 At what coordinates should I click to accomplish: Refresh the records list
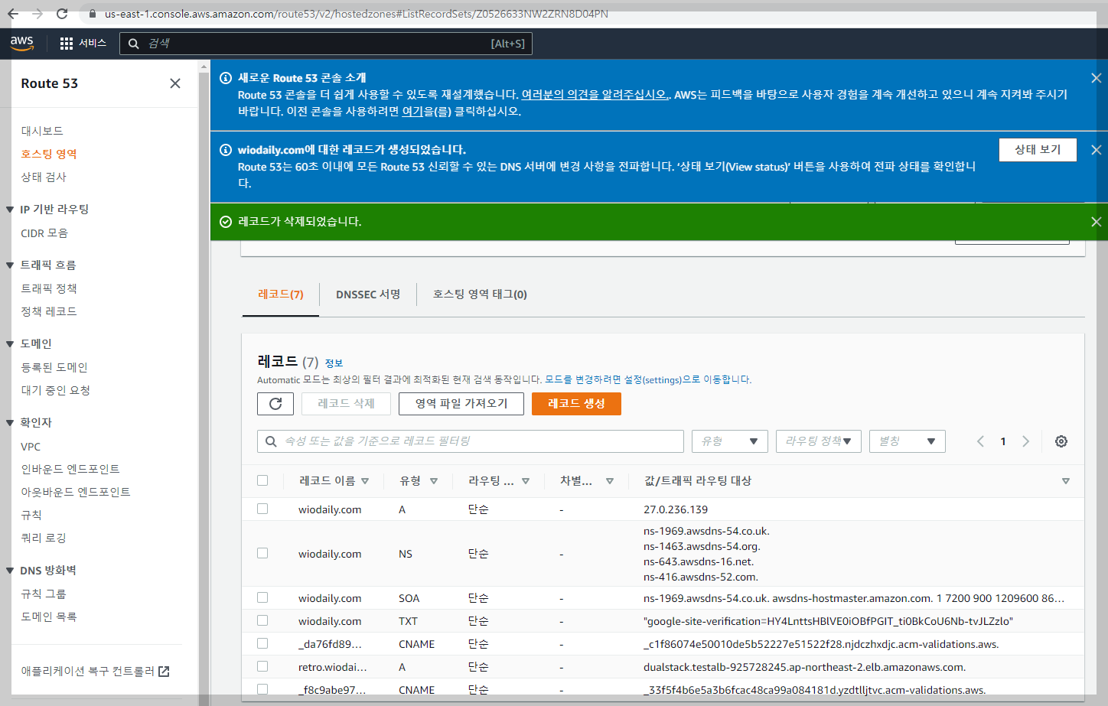(275, 404)
